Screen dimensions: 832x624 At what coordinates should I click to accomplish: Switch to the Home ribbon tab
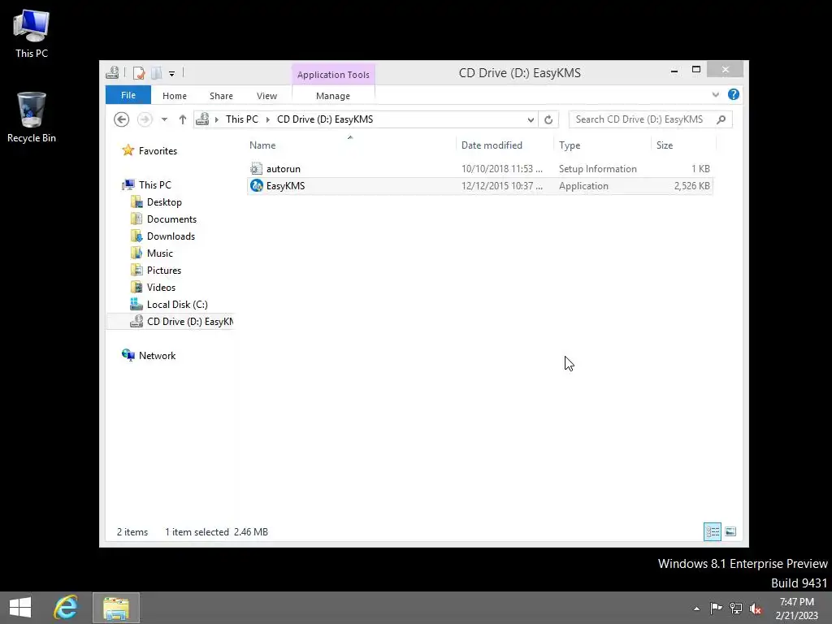coord(175,96)
